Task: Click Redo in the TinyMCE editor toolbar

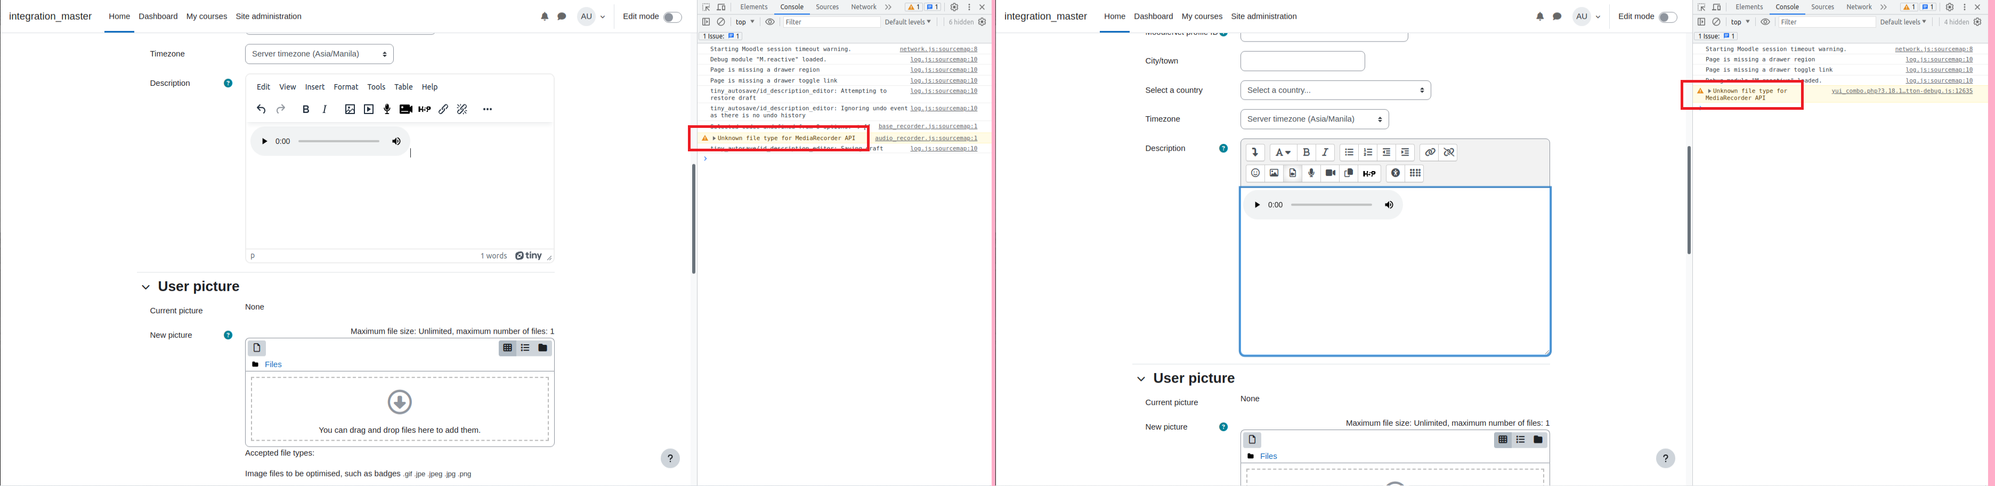Action: coord(281,109)
